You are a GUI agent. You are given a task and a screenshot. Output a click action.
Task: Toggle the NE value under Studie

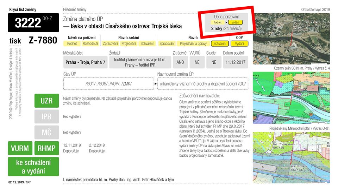(213, 62)
